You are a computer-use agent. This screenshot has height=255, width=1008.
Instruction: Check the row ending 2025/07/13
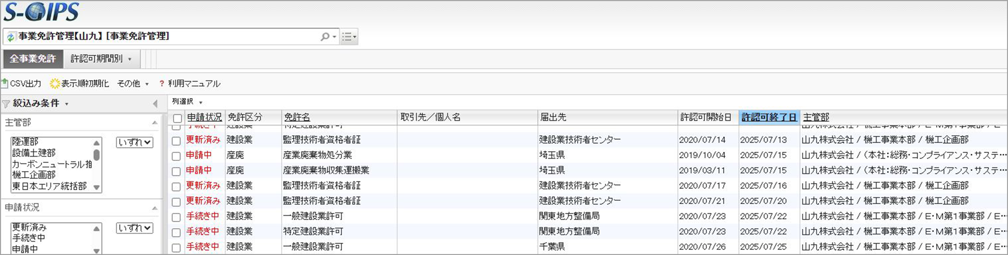coord(176,141)
